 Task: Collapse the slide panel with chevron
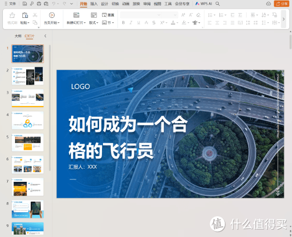(x=45, y=36)
